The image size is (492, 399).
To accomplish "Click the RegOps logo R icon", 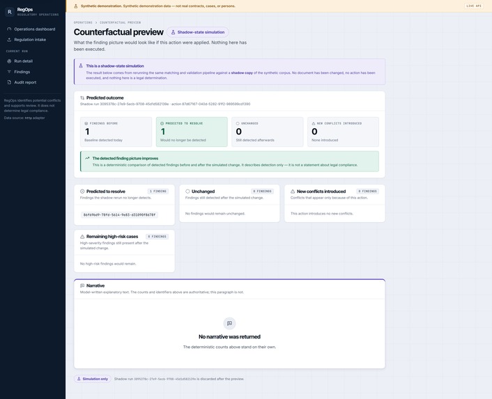I will [10, 12].
